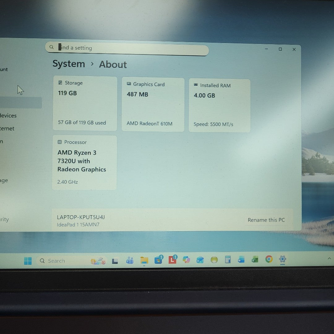The image size is (334, 334).
Task: Select the '57 GB of 119 GB used' text
Action: 82,122
